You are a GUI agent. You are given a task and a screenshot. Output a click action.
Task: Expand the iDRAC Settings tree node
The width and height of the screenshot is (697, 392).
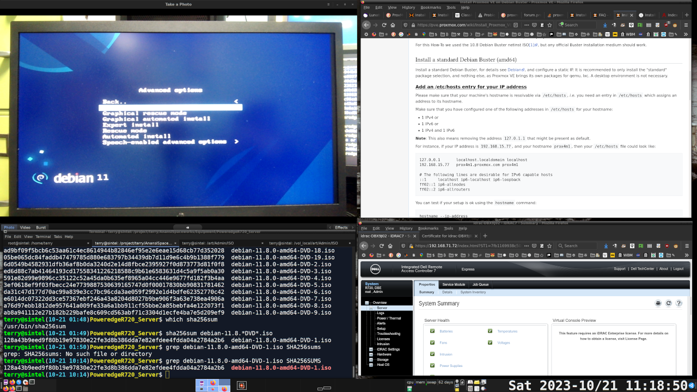371,350
